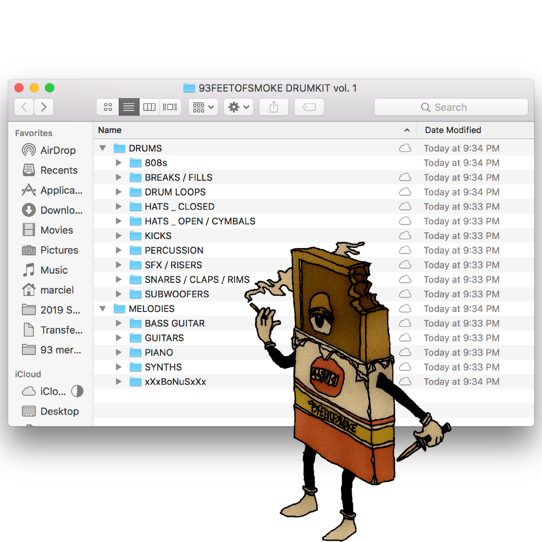Open the group-by arrange dropdown

tap(203, 107)
